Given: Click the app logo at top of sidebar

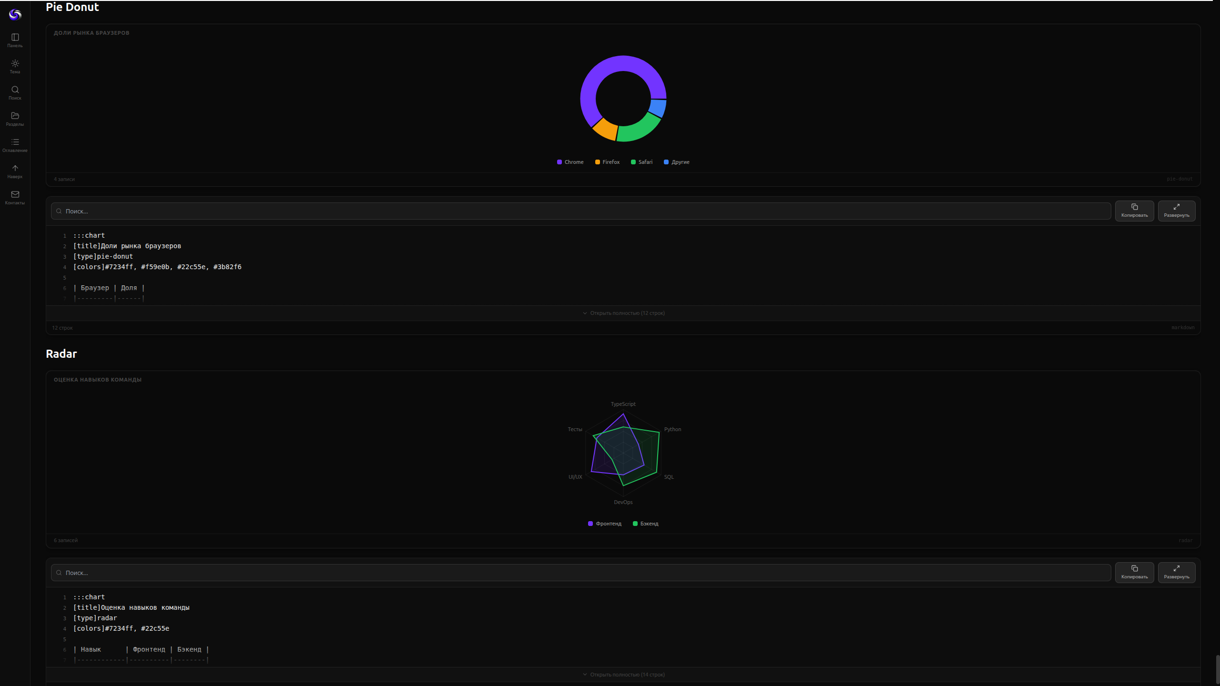Looking at the screenshot, I should 15,14.
